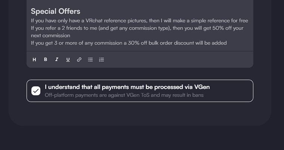Toggle italic formatting
Viewport: 284px width, 150px height.
pyautogui.click(x=57, y=60)
